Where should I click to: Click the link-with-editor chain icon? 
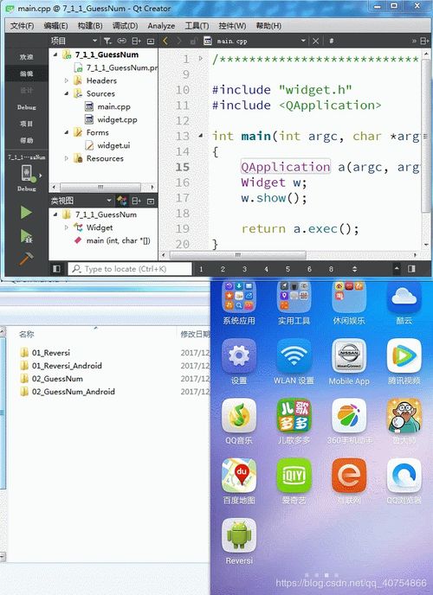point(121,41)
